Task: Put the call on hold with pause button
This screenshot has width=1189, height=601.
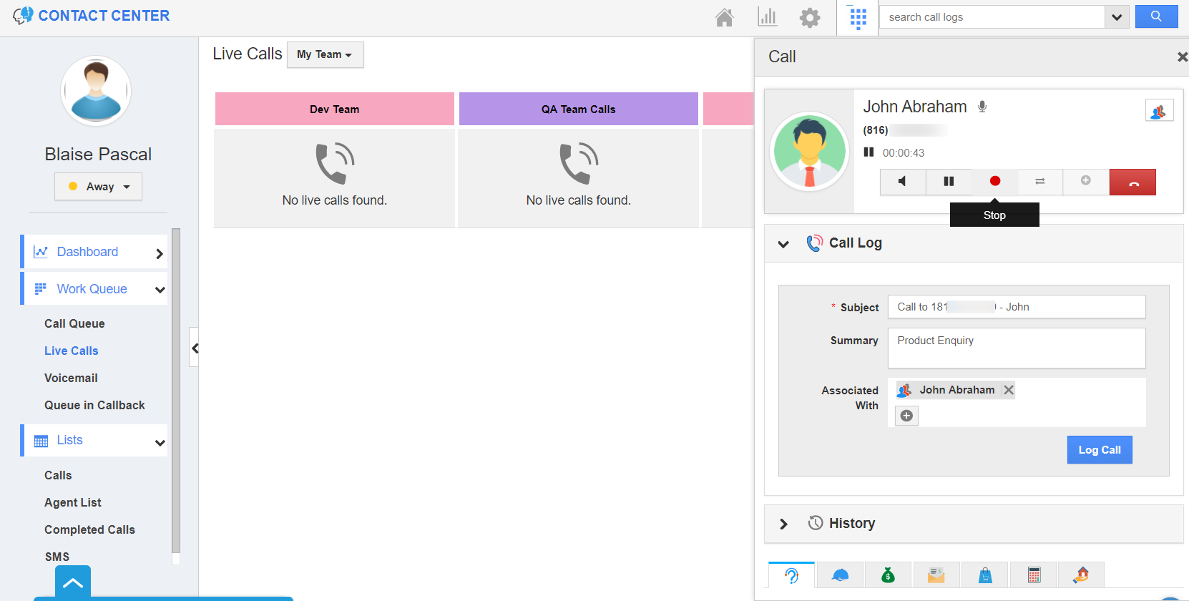Action: 949,182
